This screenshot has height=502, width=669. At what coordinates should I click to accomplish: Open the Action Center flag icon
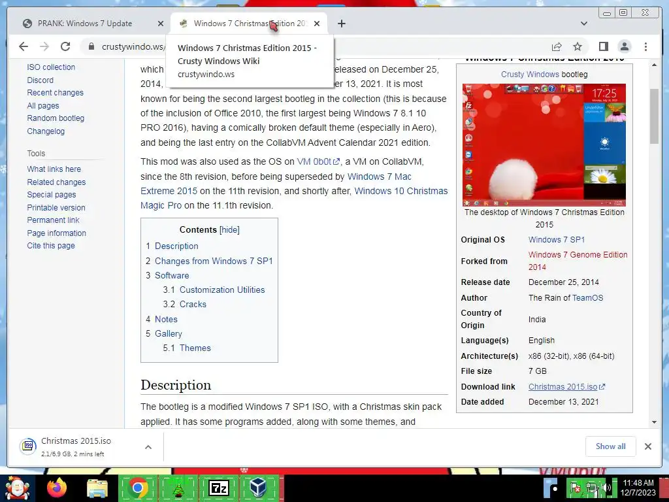tap(576, 488)
